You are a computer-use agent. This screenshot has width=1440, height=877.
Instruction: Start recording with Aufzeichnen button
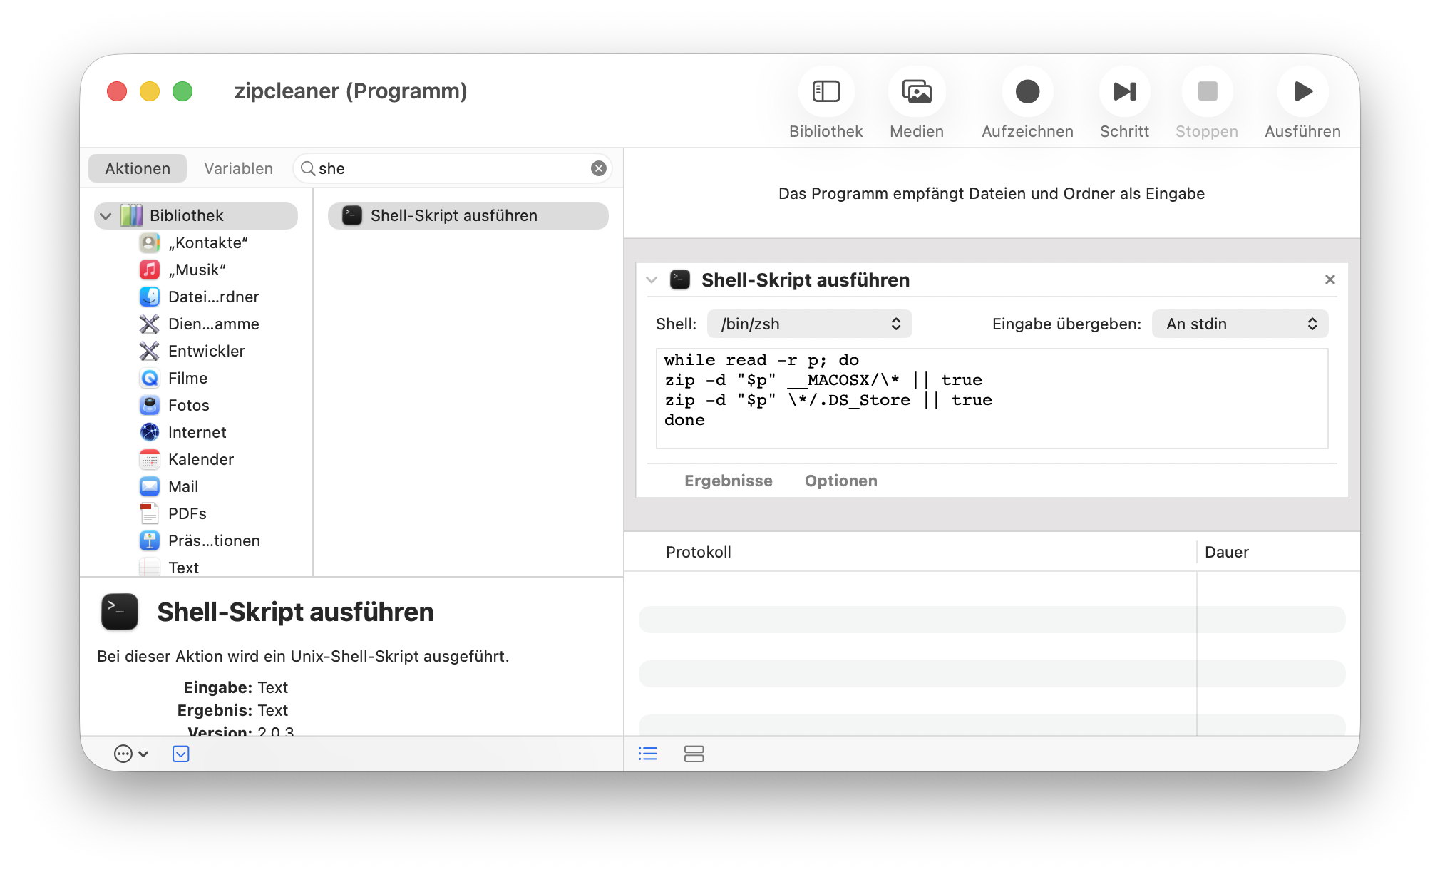[1027, 92]
